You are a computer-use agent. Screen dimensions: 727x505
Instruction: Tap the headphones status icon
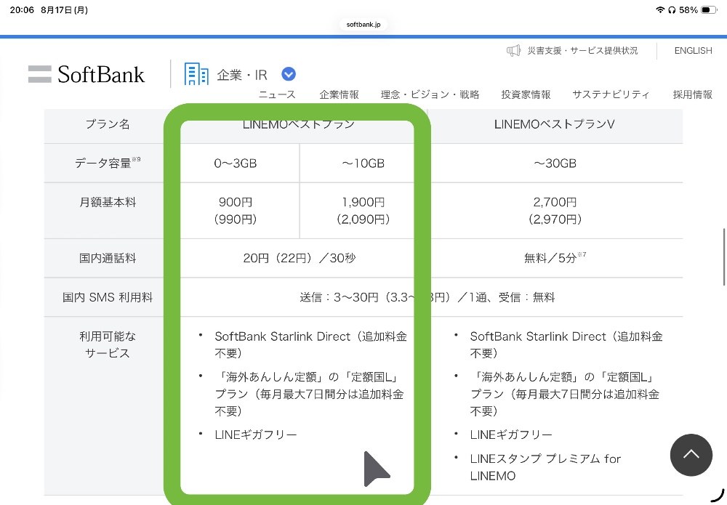pos(672,9)
